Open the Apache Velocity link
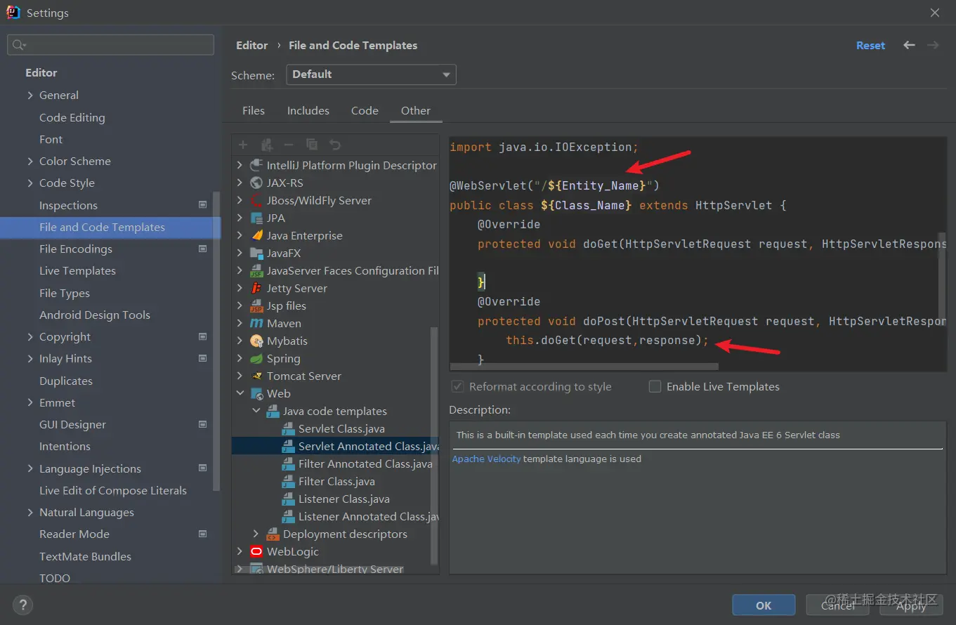The height and width of the screenshot is (625, 956). click(486, 459)
